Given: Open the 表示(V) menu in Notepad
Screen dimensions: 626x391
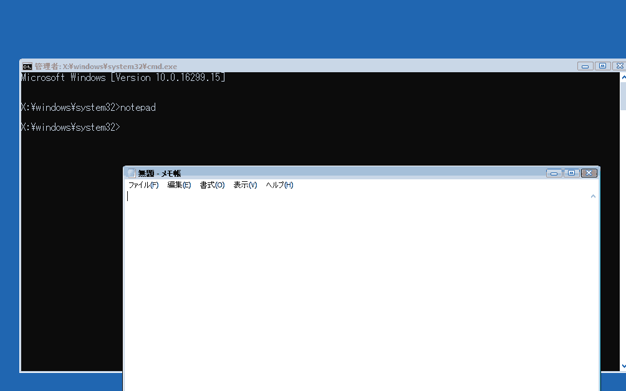Looking at the screenshot, I should [245, 185].
